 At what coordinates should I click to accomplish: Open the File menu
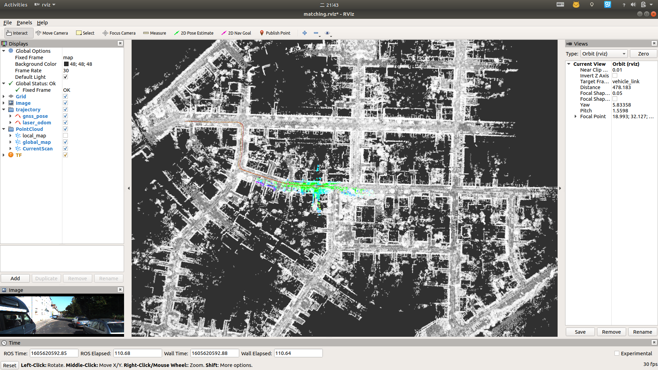click(8, 23)
